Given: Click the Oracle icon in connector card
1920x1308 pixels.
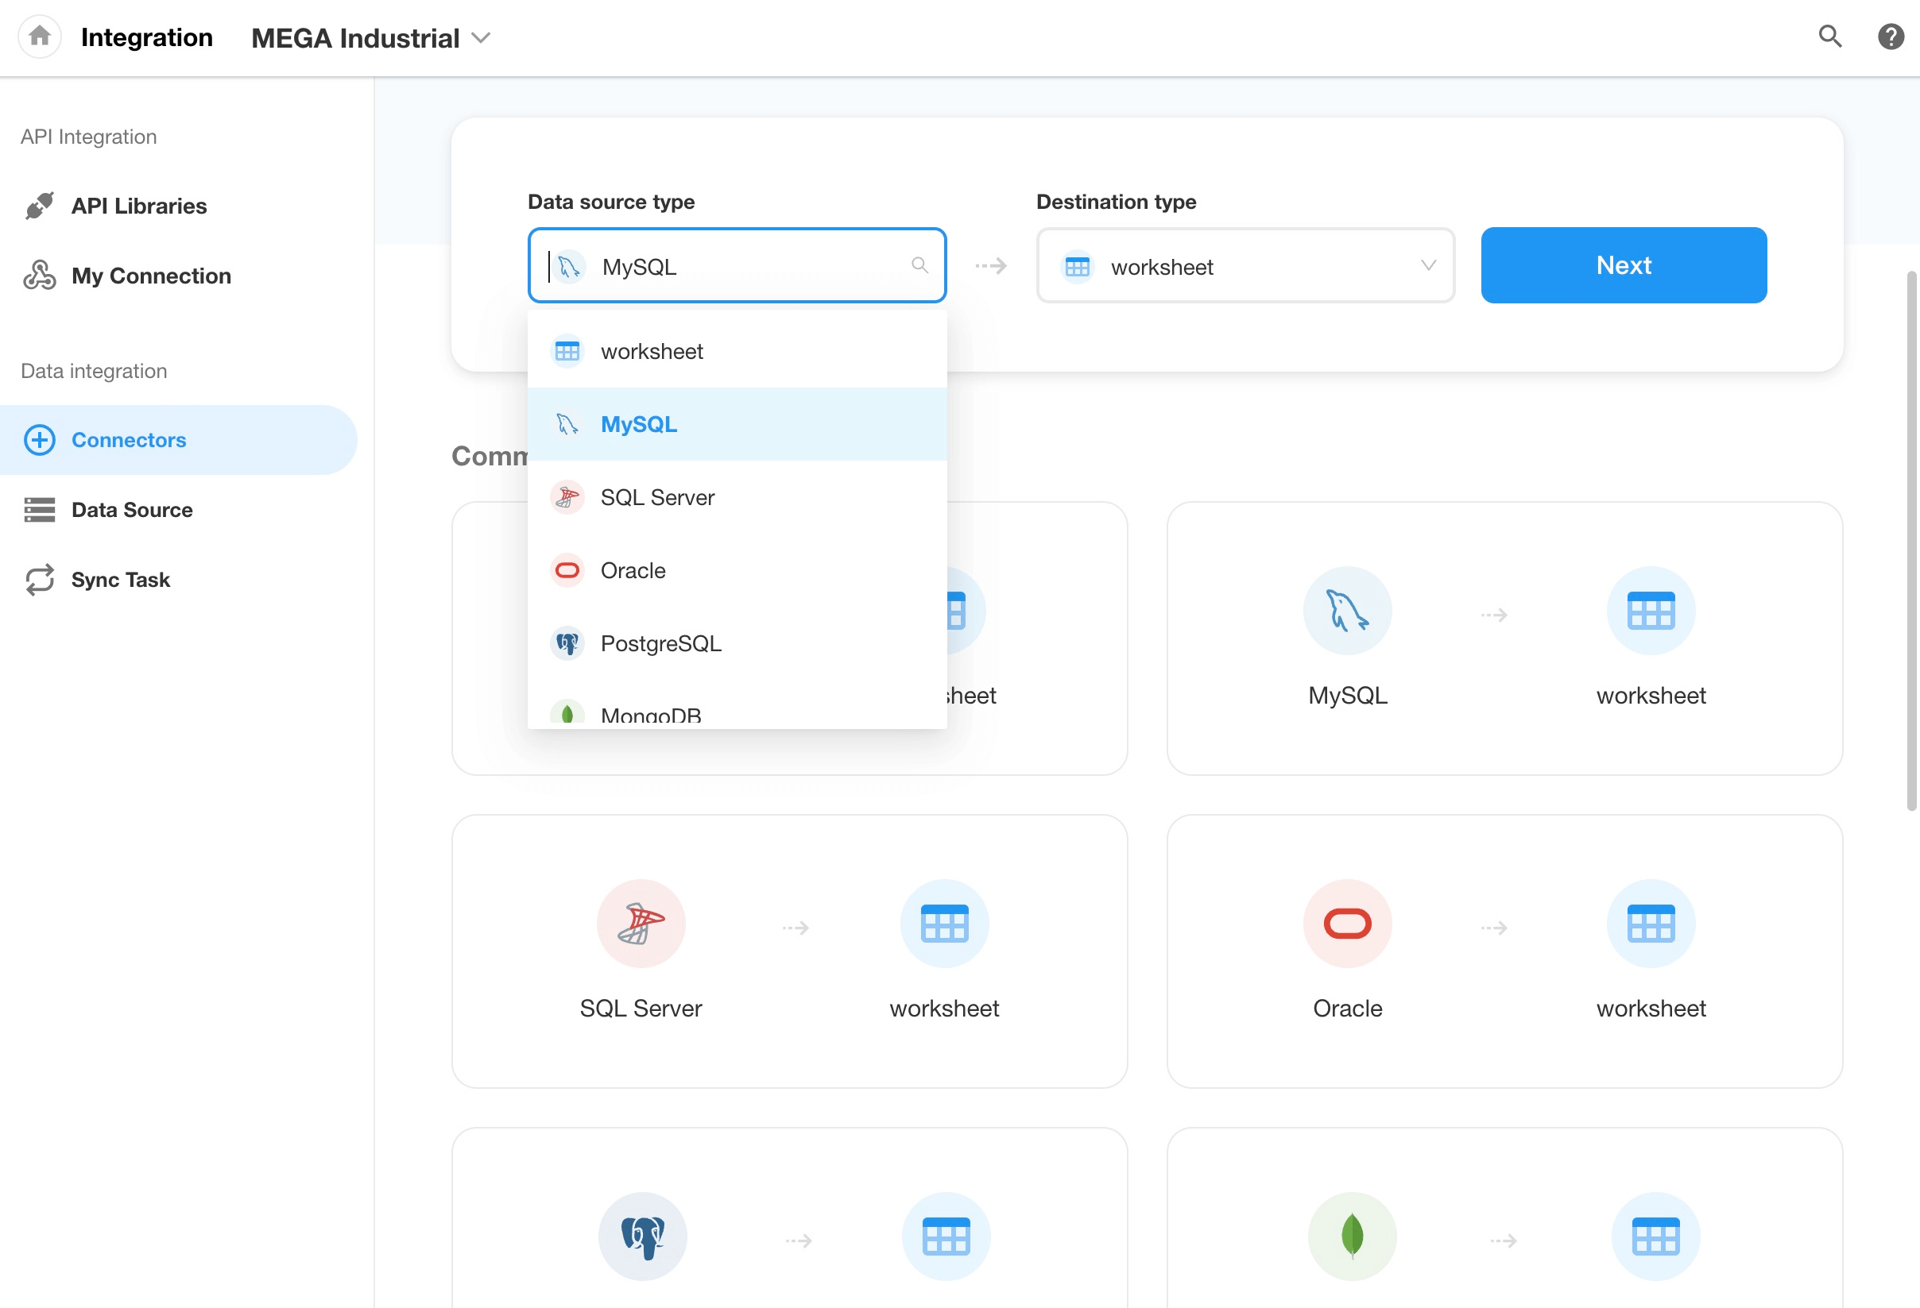Looking at the screenshot, I should (1347, 923).
